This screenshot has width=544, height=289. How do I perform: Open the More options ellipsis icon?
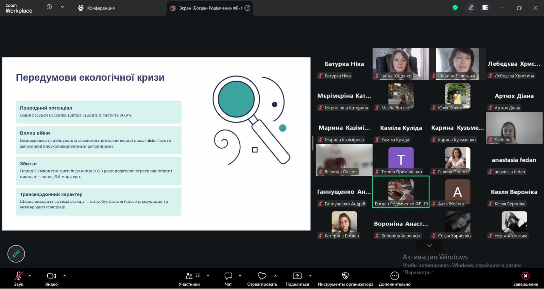[394, 276]
